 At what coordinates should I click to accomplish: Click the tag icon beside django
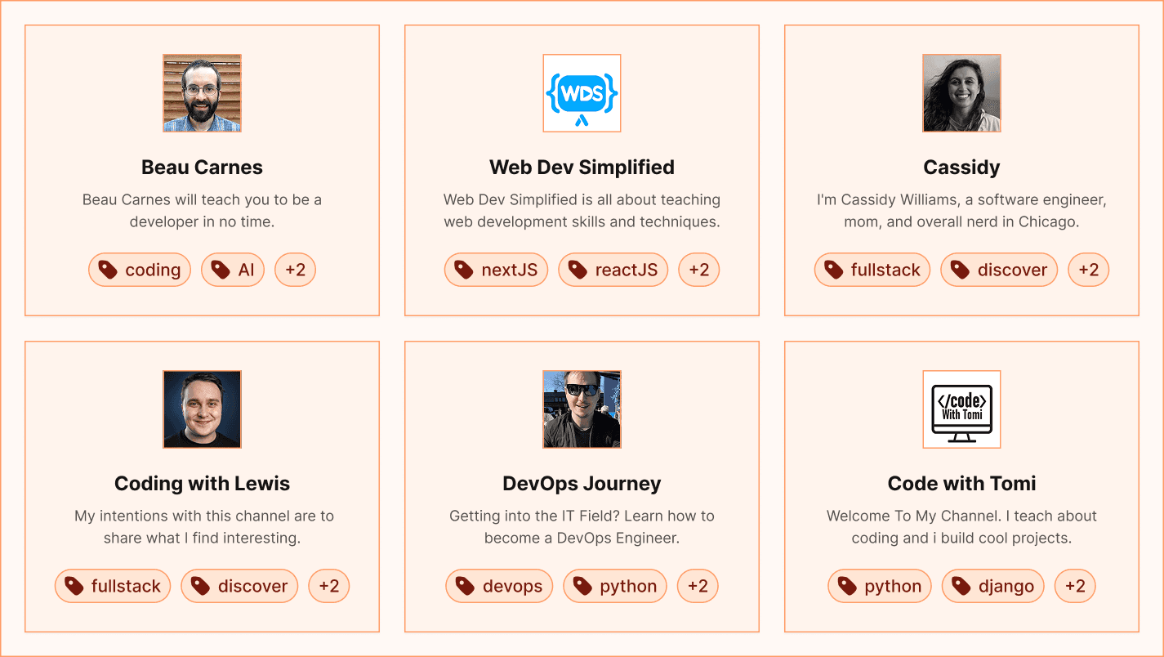(961, 586)
